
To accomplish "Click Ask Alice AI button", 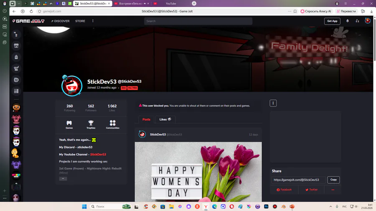I will (x=316, y=11).
